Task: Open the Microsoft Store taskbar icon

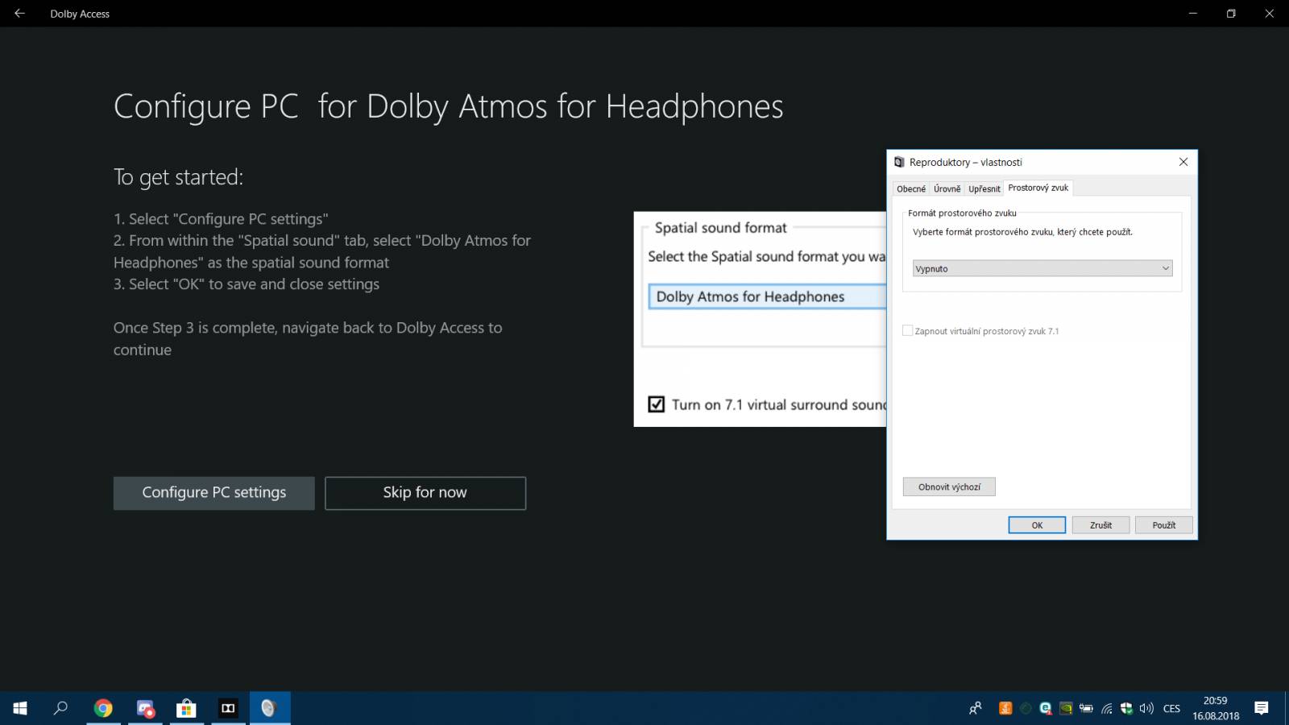Action: click(187, 708)
